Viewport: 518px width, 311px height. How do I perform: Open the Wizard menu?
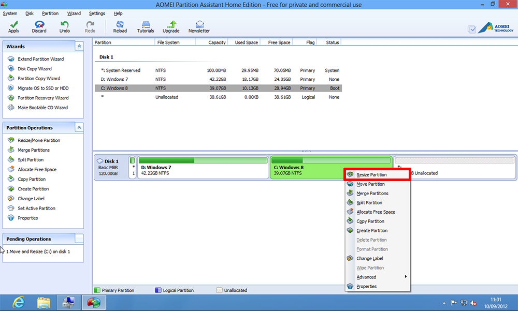click(x=74, y=13)
